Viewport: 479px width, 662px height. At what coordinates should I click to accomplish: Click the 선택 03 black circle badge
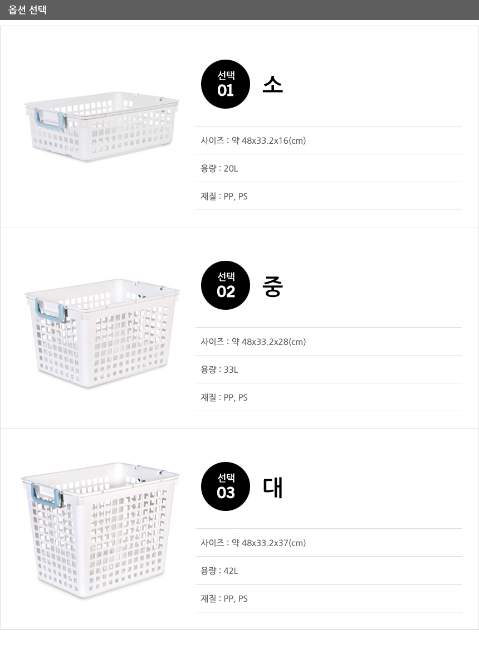click(x=226, y=486)
